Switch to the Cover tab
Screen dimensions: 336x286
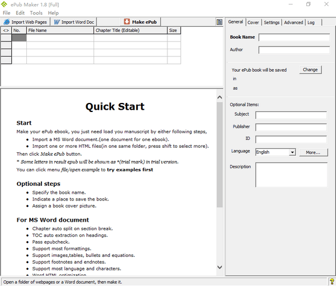(x=253, y=22)
